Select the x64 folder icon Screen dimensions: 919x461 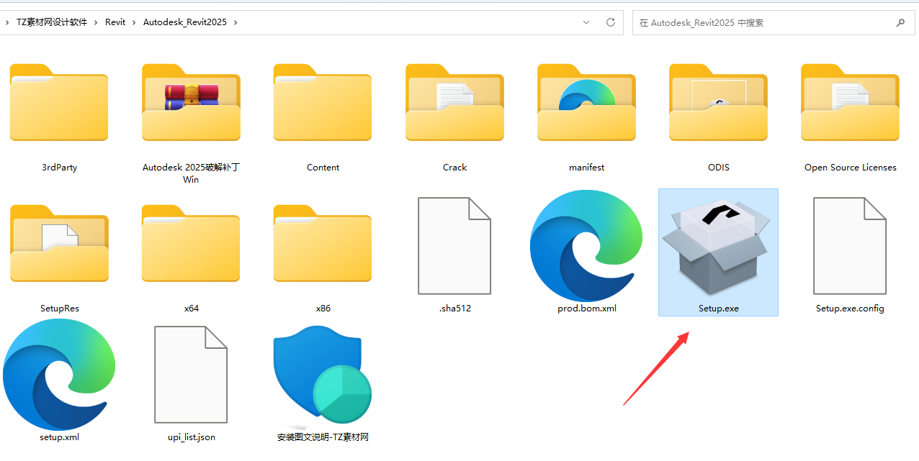click(191, 243)
